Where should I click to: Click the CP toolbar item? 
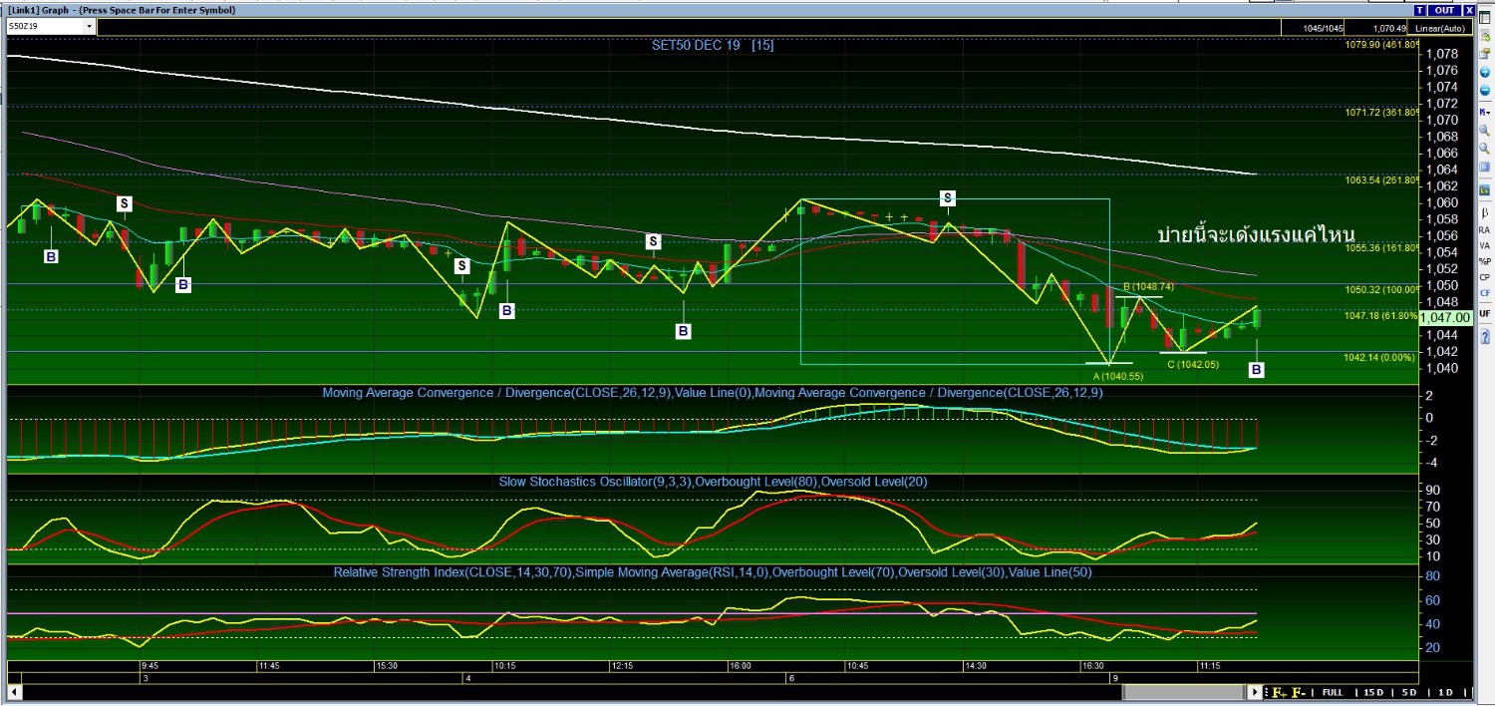pos(1484,277)
